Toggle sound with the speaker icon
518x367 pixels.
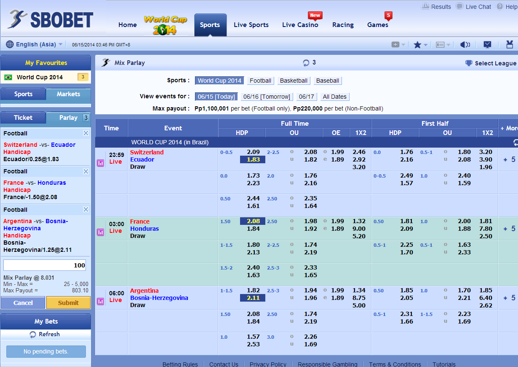point(465,44)
